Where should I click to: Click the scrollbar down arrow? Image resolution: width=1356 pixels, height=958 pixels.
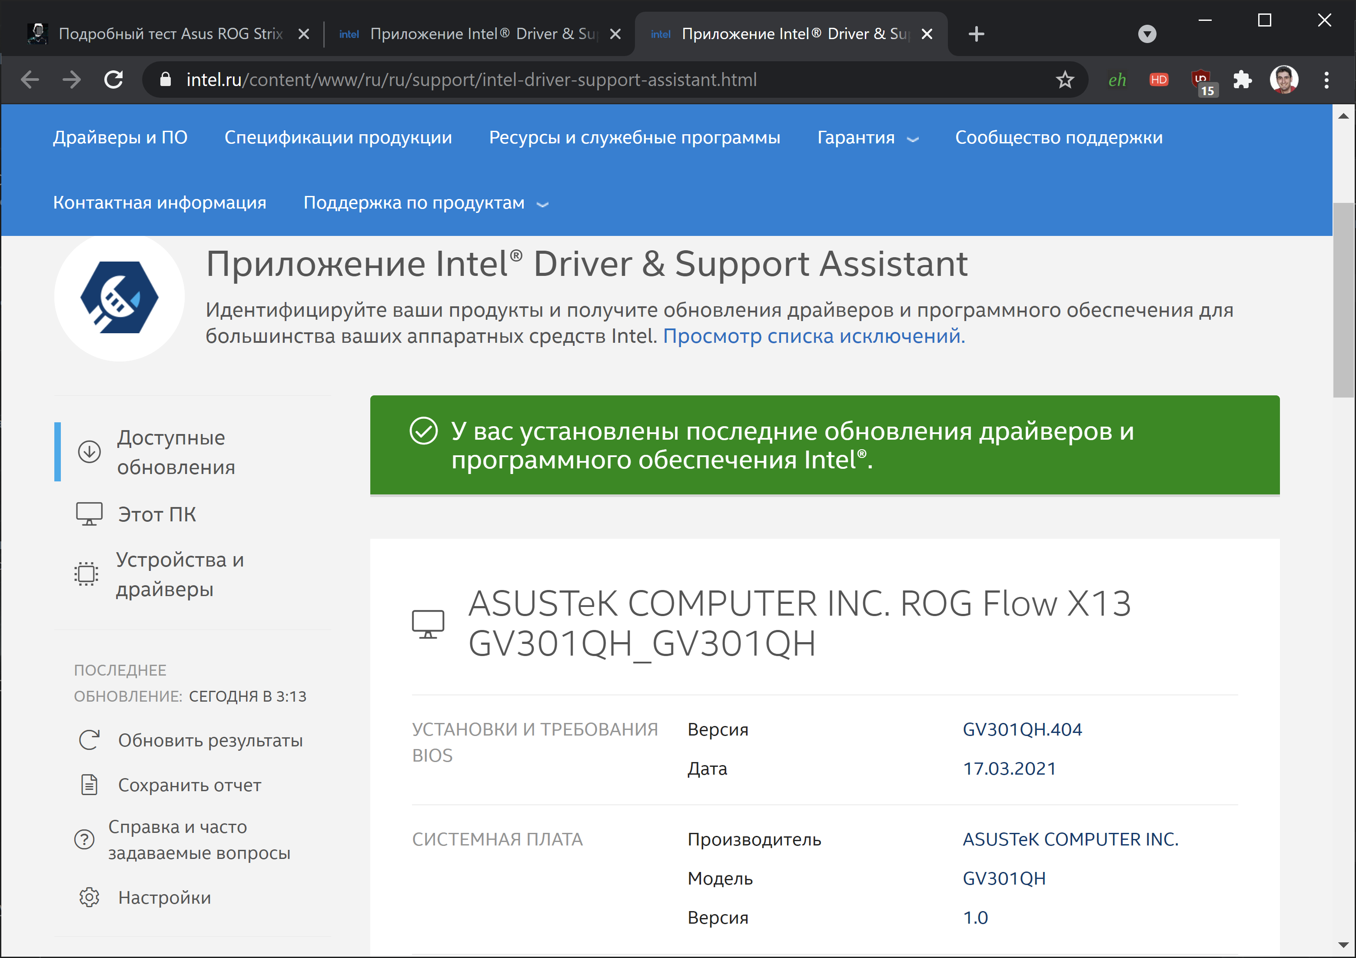[1343, 945]
